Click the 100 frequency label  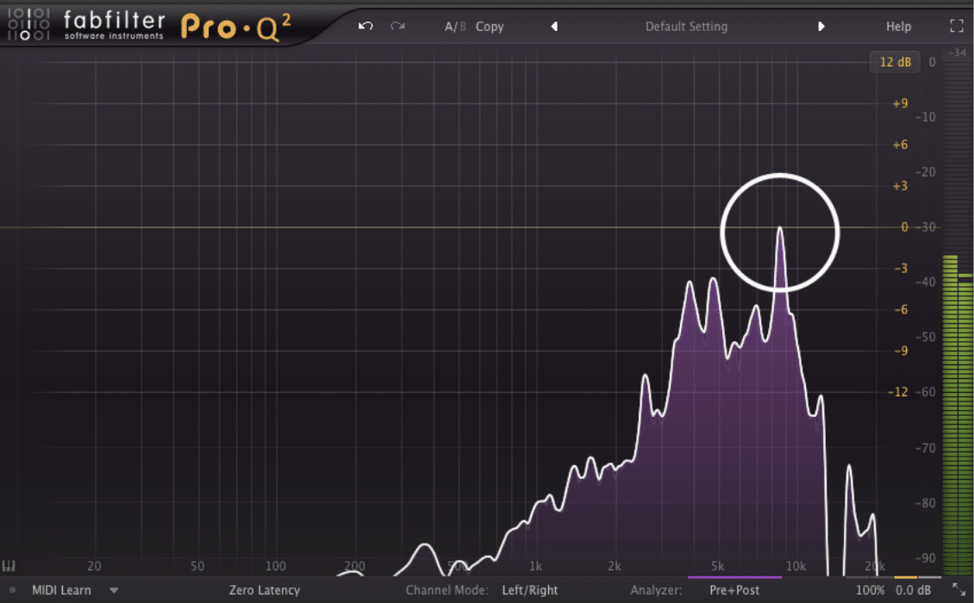[x=276, y=566]
